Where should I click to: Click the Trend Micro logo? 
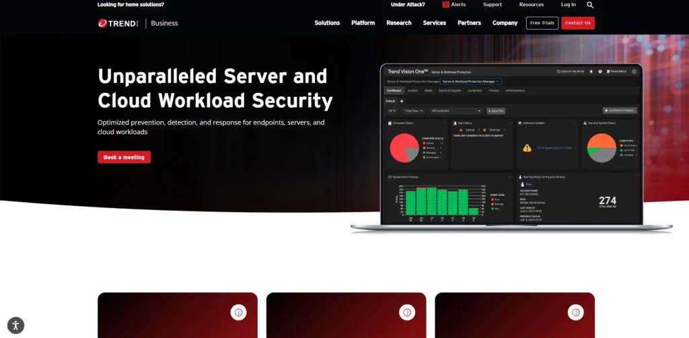pos(118,24)
